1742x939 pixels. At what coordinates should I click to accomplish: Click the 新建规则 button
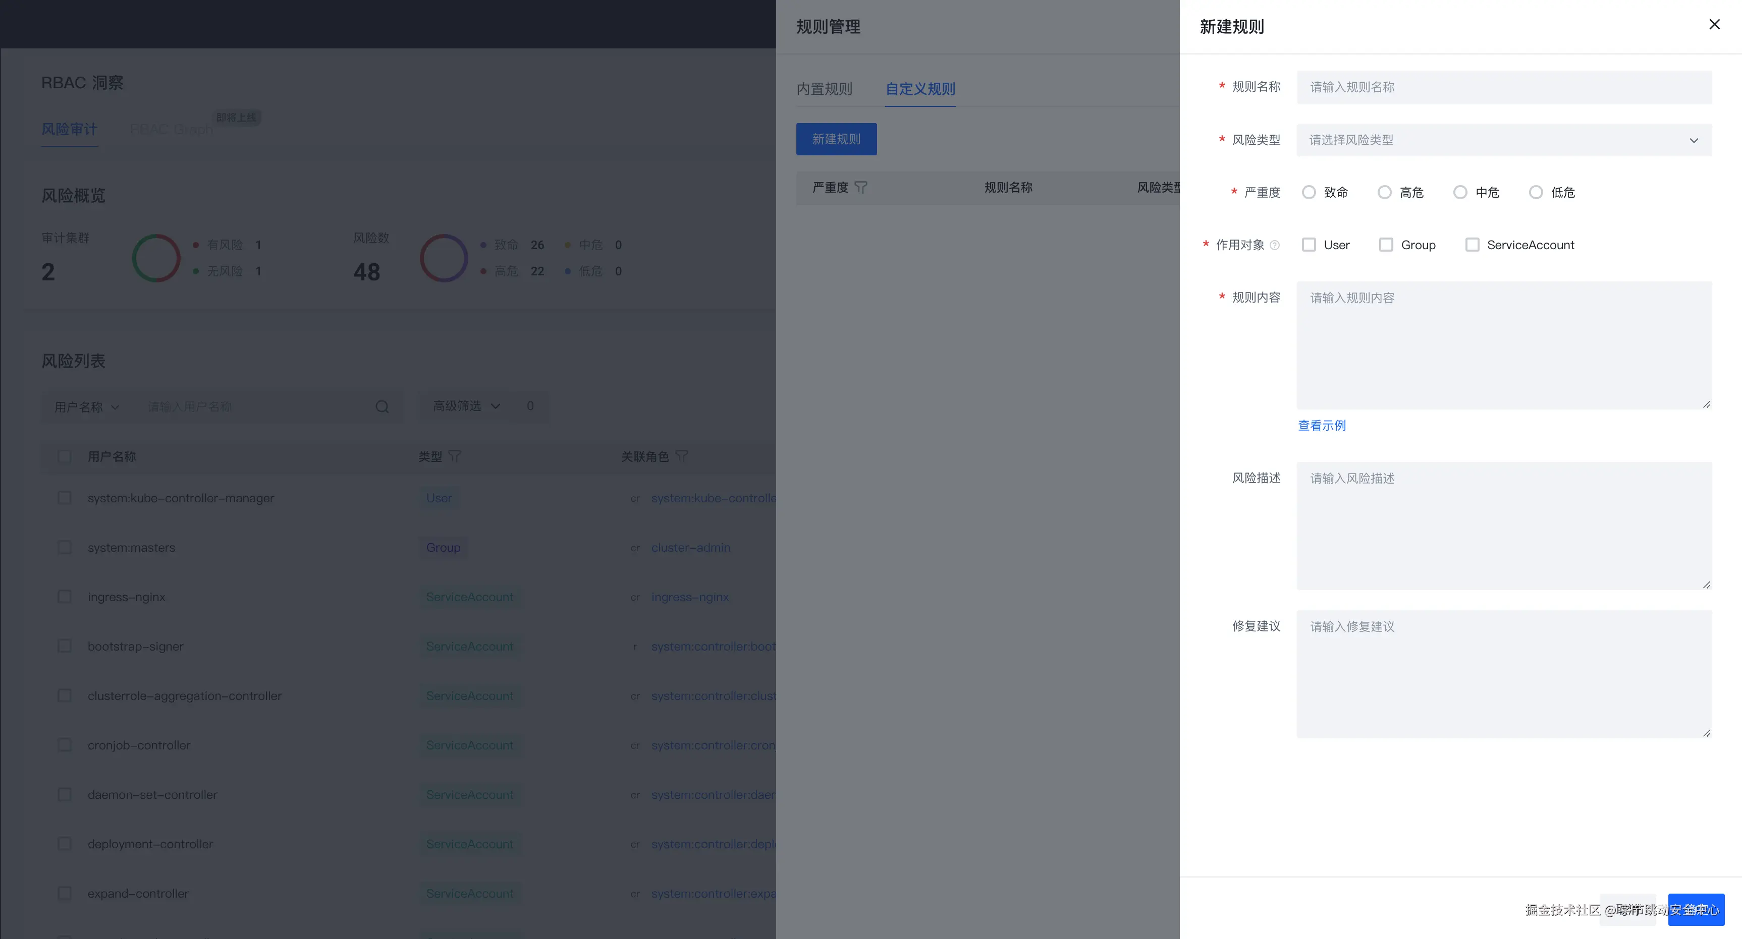[x=836, y=139]
